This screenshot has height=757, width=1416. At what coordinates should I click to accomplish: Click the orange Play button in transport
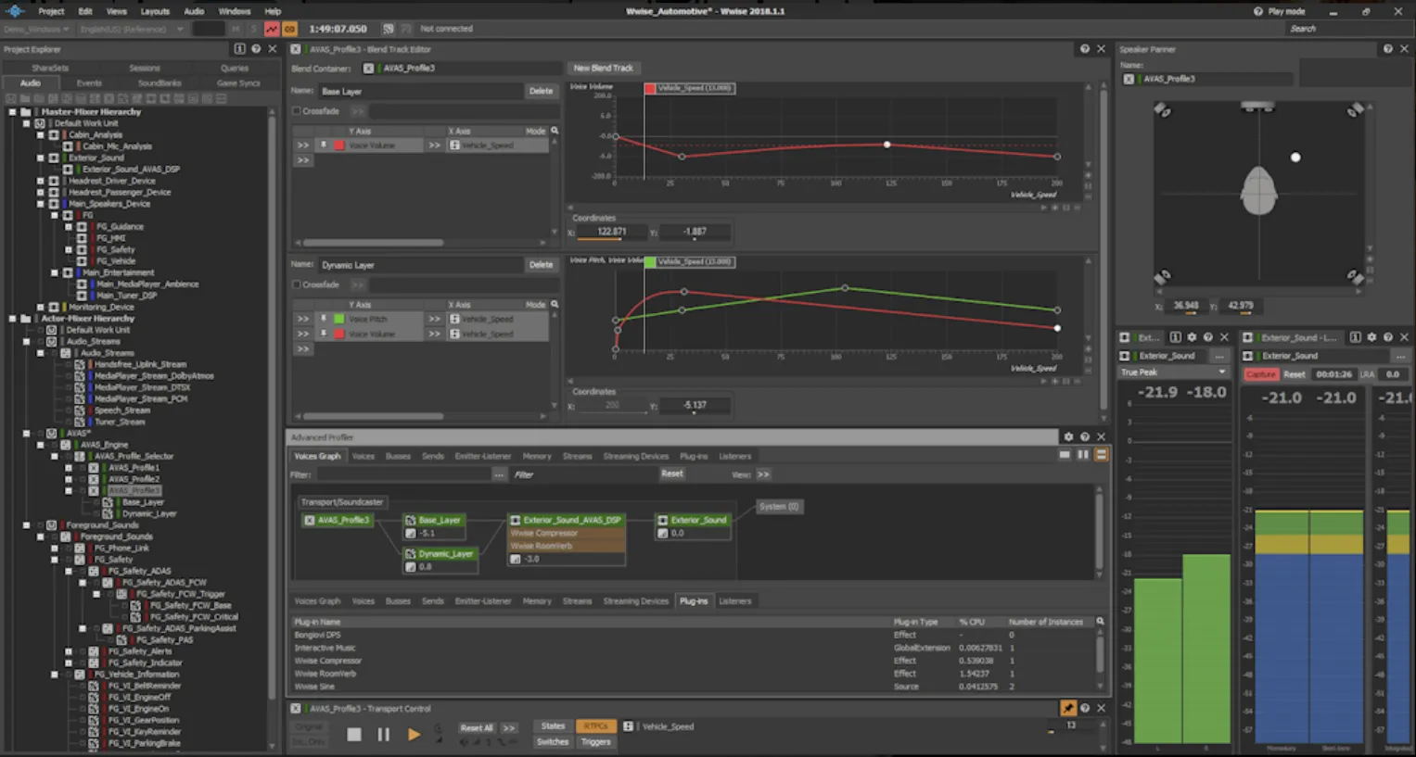(x=414, y=735)
